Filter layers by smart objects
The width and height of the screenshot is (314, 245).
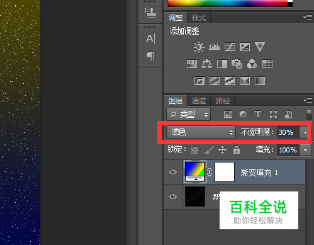(x=288, y=114)
